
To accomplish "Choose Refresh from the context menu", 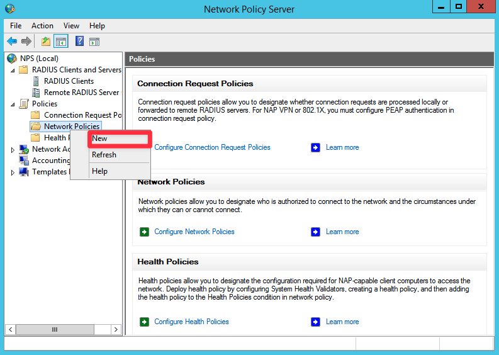I will click(110, 155).
